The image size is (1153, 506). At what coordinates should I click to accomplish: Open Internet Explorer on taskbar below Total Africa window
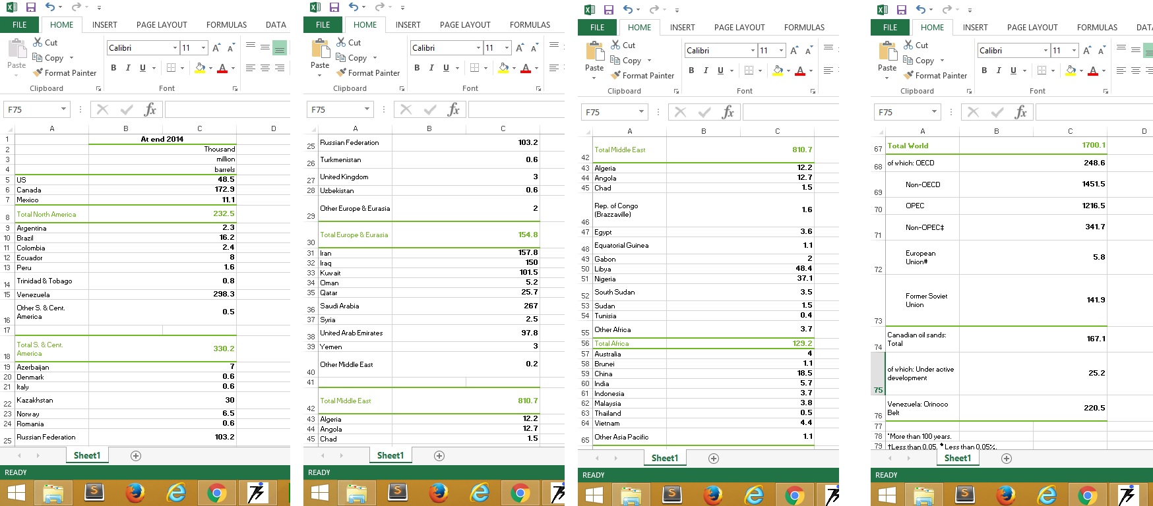[x=754, y=495]
